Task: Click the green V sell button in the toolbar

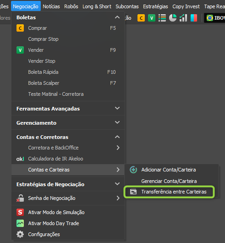Action: tap(152, 18)
